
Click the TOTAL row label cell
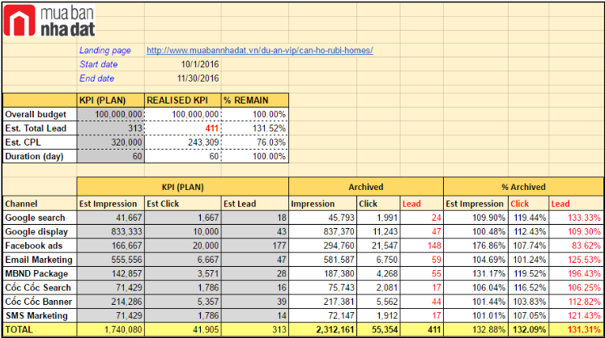(22, 329)
